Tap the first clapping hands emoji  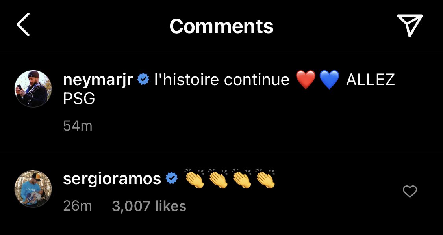coord(195,179)
